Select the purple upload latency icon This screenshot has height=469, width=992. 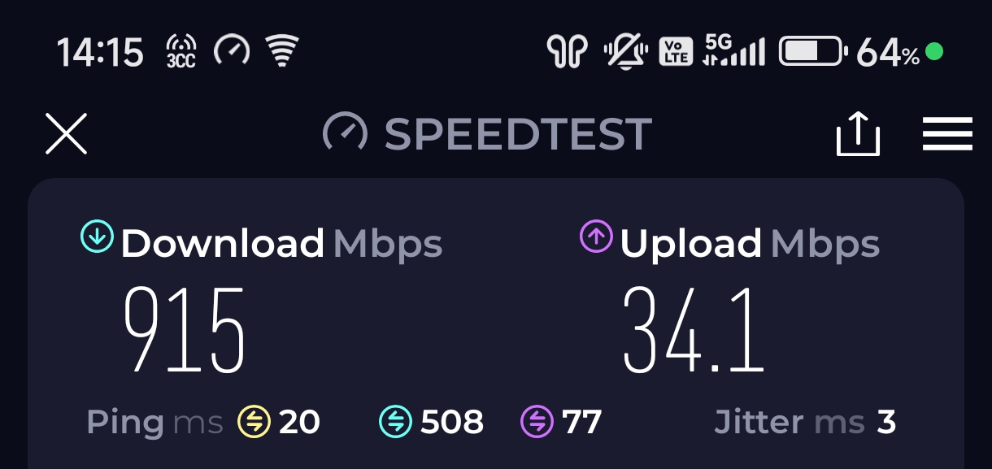[x=536, y=422]
